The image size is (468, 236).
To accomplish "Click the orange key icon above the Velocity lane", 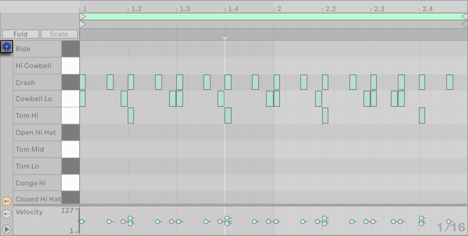I will click(x=6, y=201).
